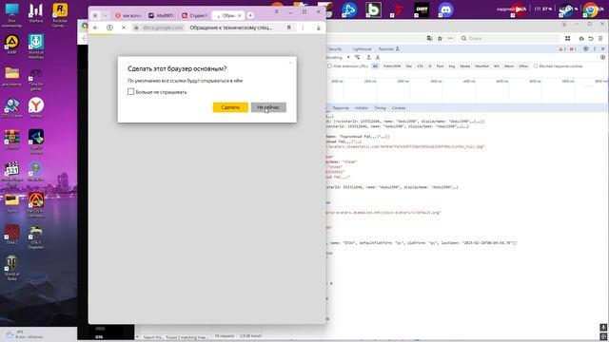Open the World of Warships desktop icon
609x342 pixels.
click(36, 47)
